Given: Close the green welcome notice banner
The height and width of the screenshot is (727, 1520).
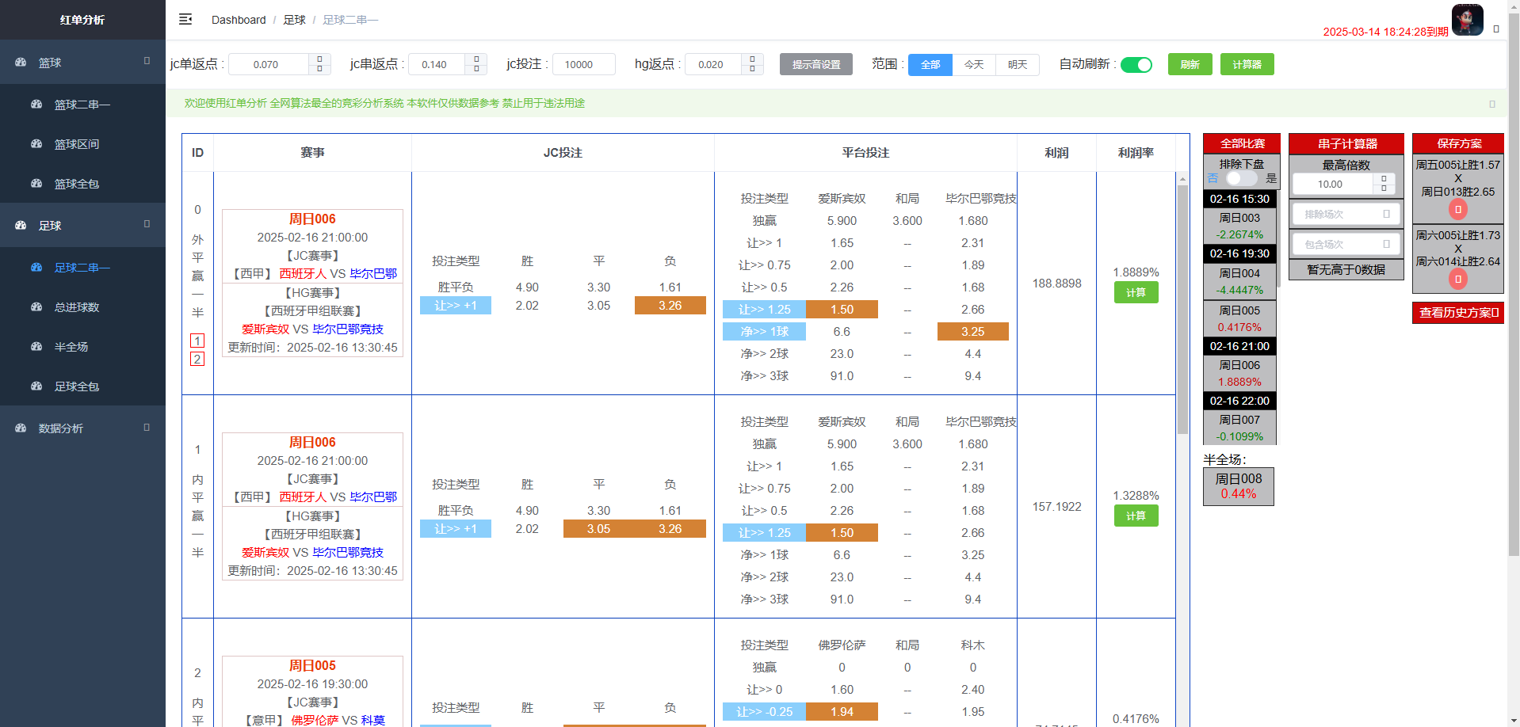Looking at the screenshot, I should pyautogui.click(x=1491, y=104).
